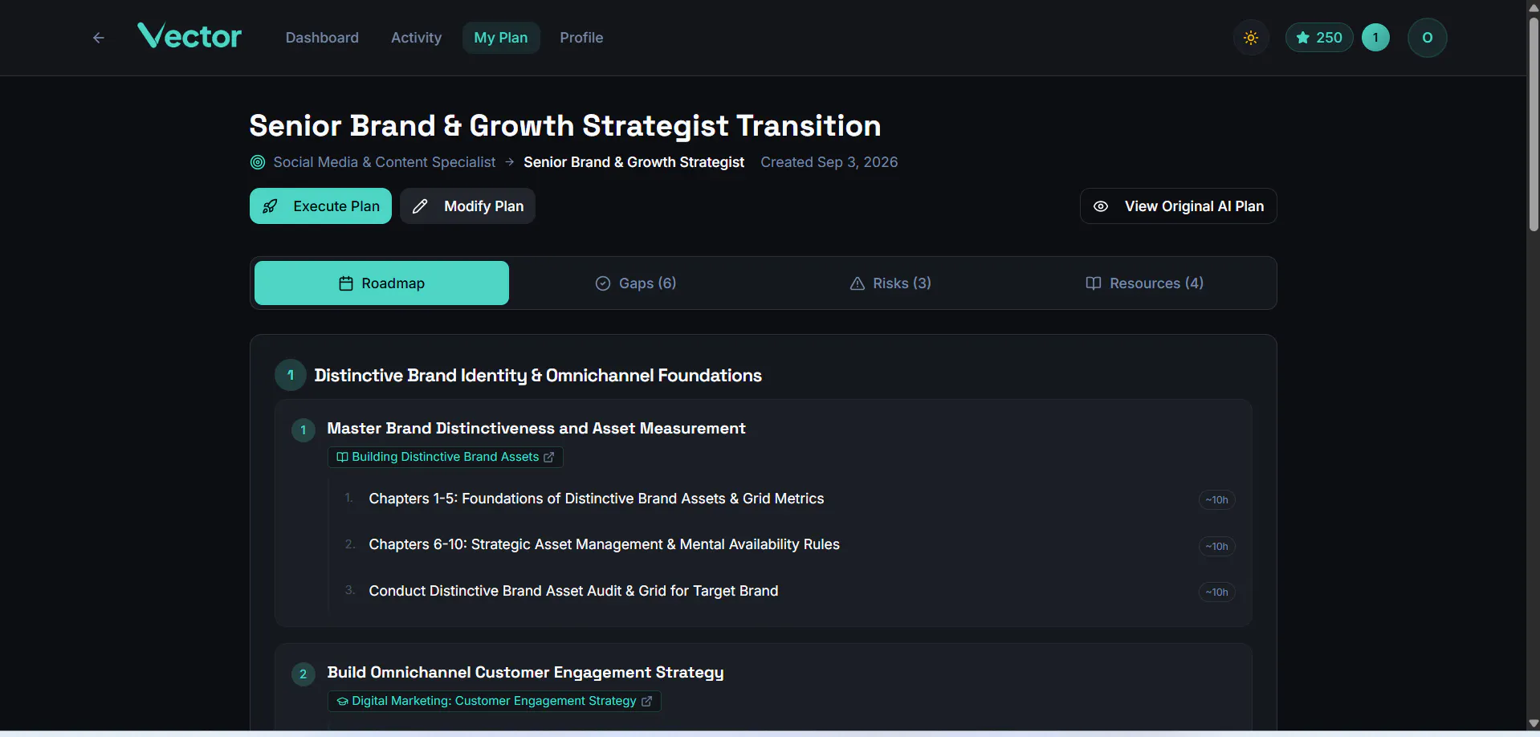The height and width of the screenshot is (737, 1540).
Task: Click phase 1 badge beside Distinctive Brand Identity
Action: [x=291, y=375]
